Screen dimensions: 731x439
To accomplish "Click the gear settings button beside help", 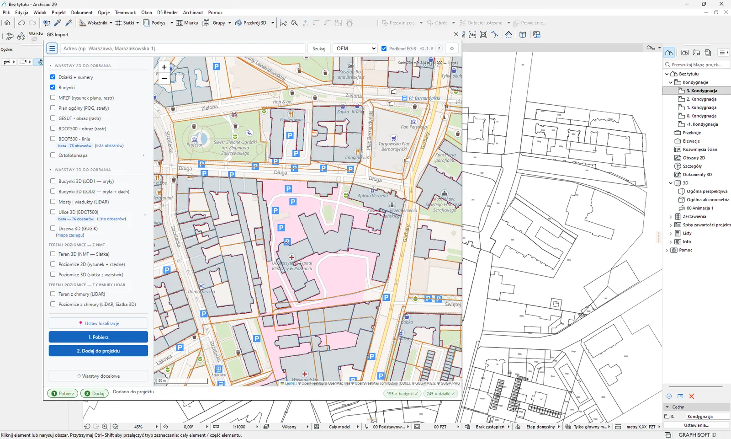I will [452, 48].
